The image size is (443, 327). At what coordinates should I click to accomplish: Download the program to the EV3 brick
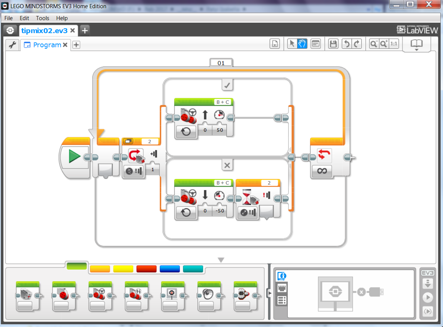pos(428,283)
